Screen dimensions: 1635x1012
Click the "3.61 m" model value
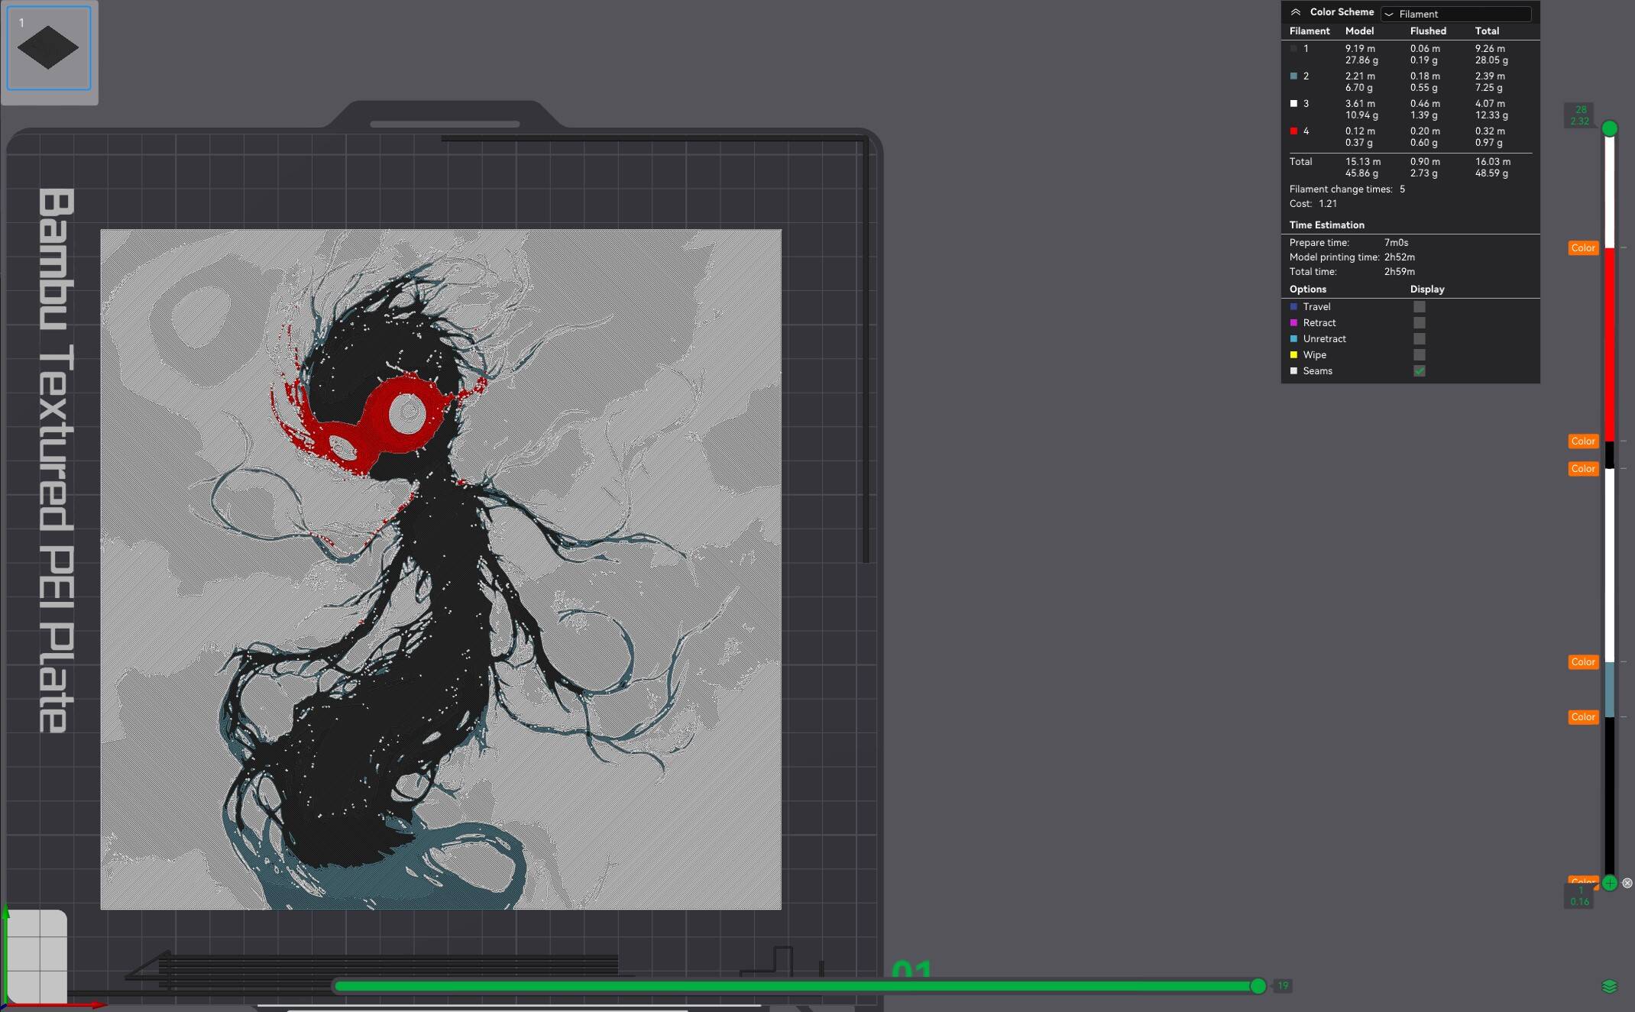[1360, 104]
